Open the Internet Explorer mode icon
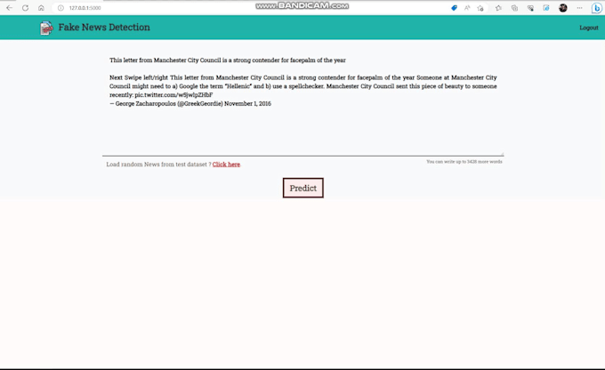The width and height of the screenshot is (605, 370). click(546, 8)
